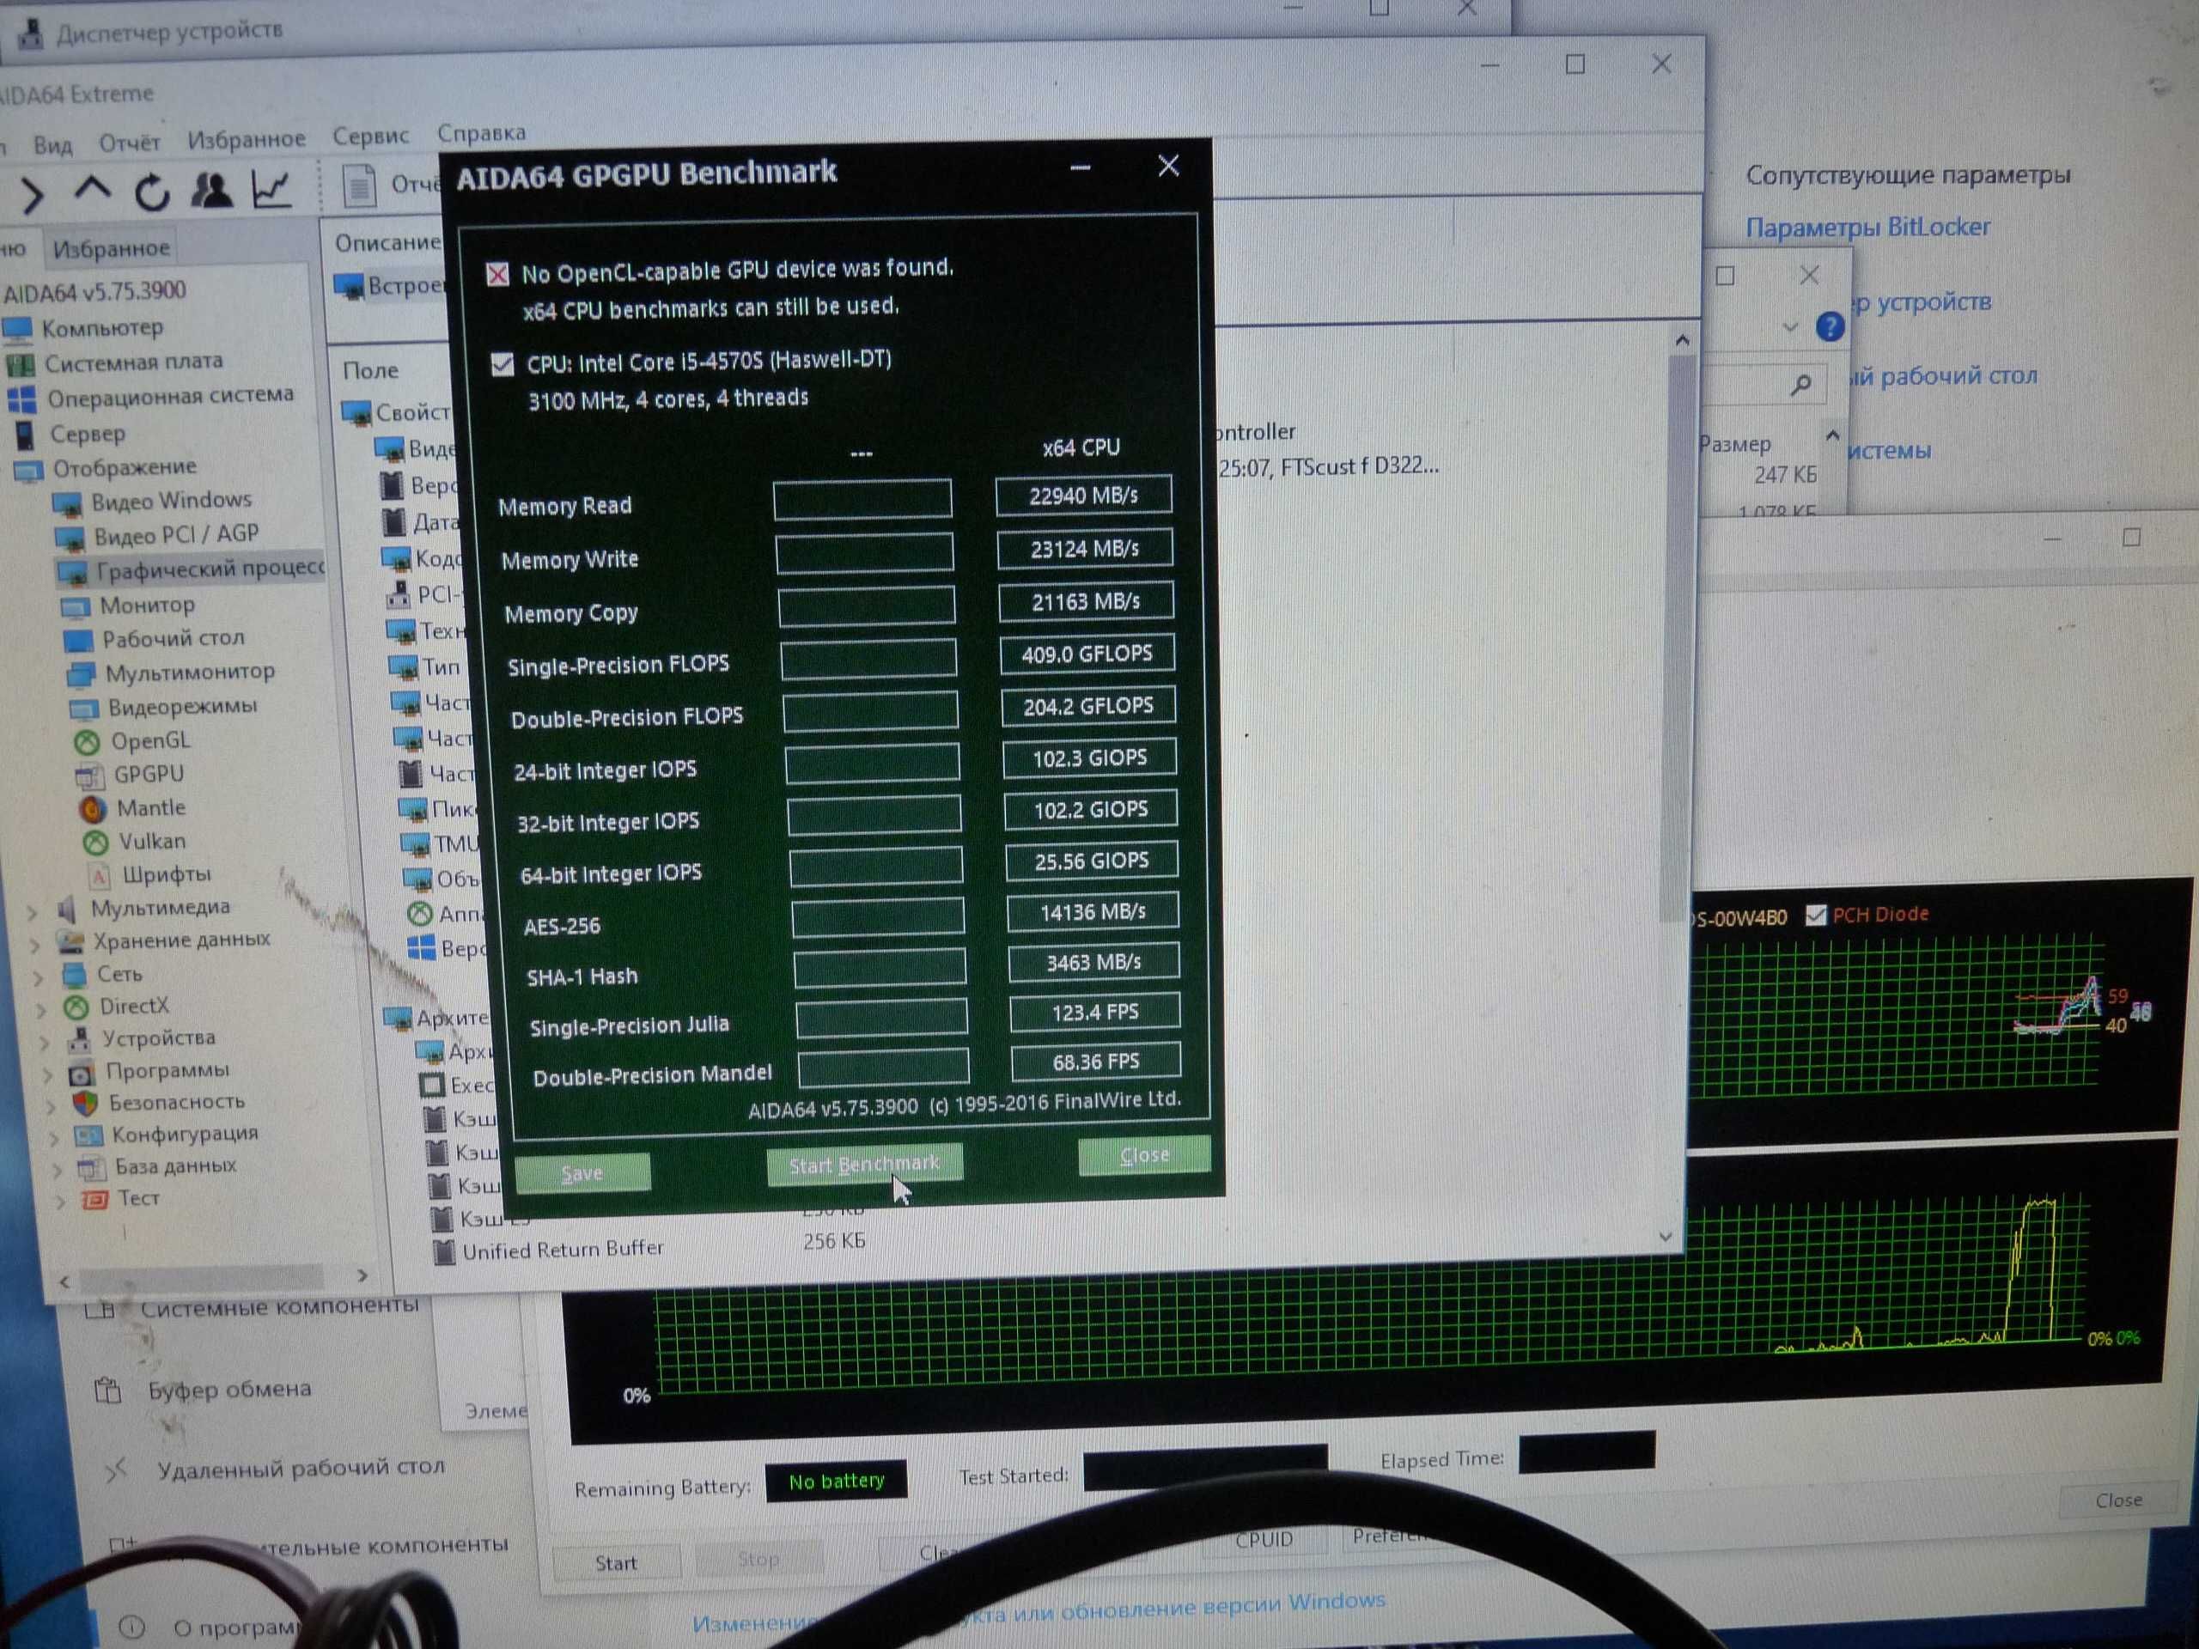The height and width of the screenshot is (1649, 2199).
Task: Click the search magnifier icon in Explorer window
Action: pos(1800,386)
